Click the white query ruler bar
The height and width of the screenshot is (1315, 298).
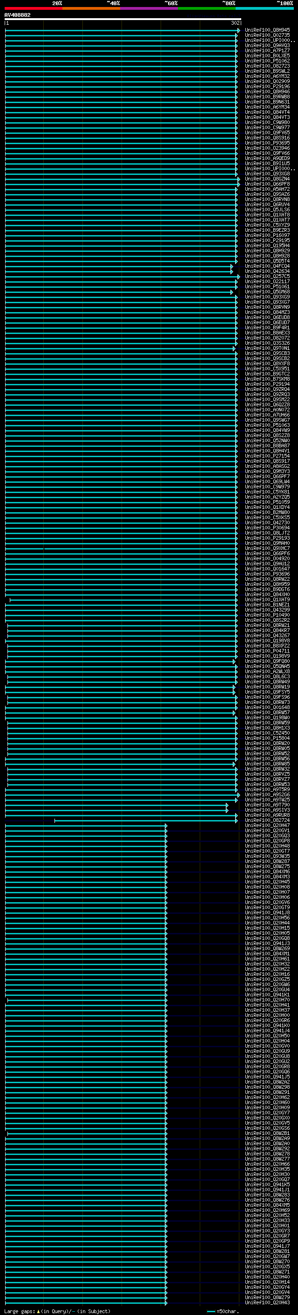tap(123, 19)
